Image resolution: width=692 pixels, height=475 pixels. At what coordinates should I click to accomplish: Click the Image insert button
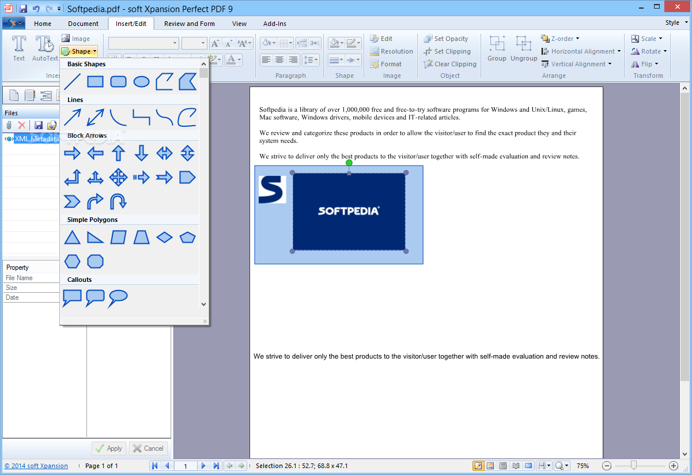(76, 39)
